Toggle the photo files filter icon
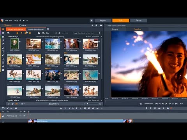187x140 pixels. 26,33
